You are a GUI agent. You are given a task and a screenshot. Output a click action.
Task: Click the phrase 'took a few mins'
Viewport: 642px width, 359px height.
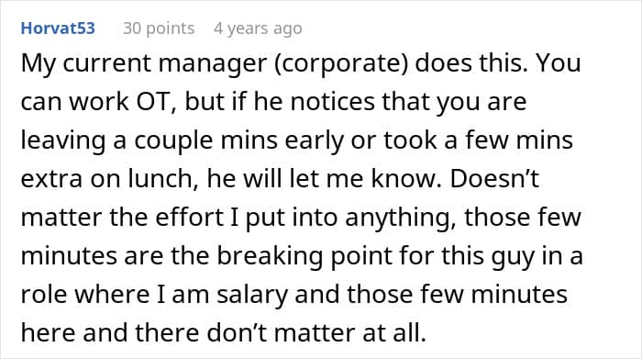[x=478, y=140]
